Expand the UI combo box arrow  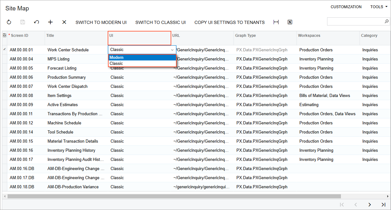tap(172, 50)
